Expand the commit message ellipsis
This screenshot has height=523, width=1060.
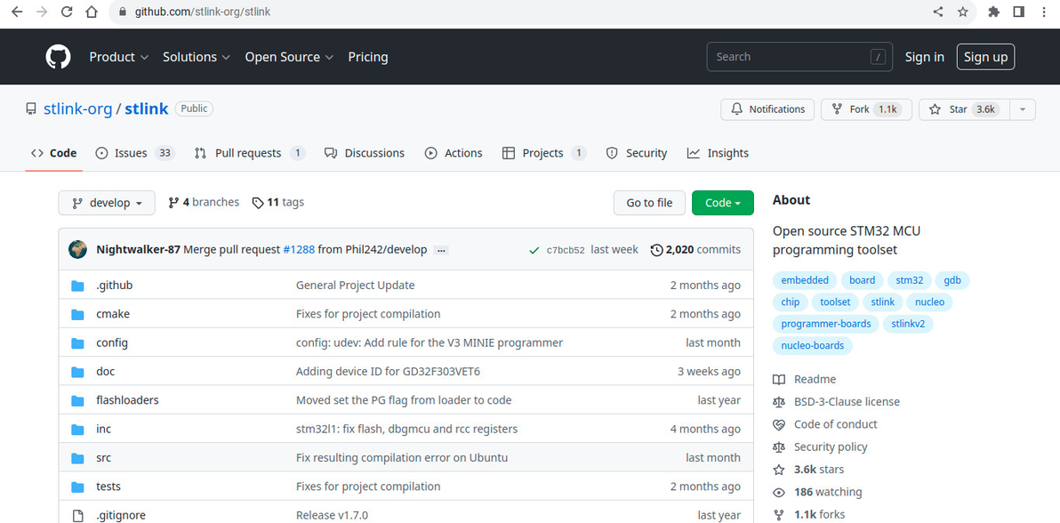441,250
